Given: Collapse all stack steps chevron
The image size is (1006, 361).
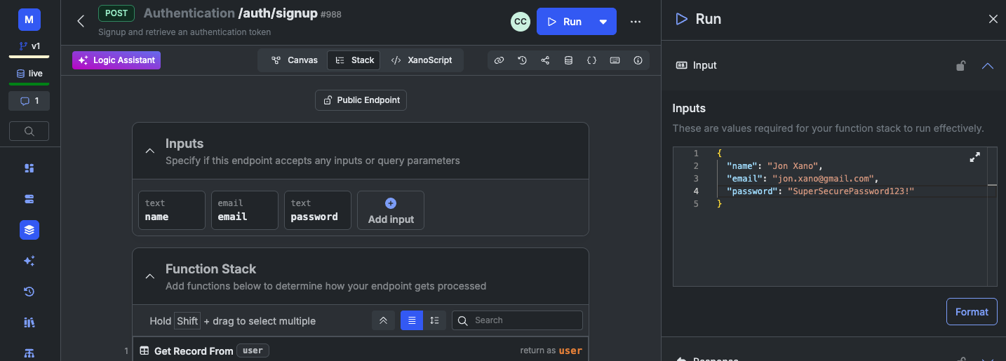Looking at the screenshot, I should (383, 320).
